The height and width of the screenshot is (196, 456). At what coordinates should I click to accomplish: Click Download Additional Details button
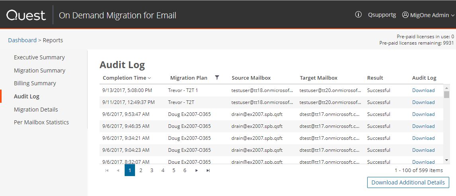(408, 182)
